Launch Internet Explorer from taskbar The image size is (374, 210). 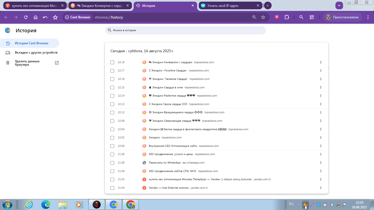tap(29, 205)
